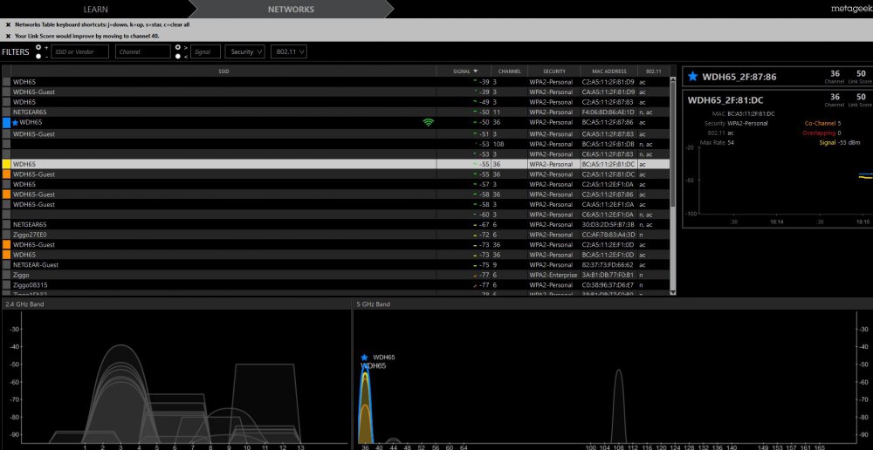Click the FILTERS label
This screenshot has width=873, height=450.
pos(16,52)
